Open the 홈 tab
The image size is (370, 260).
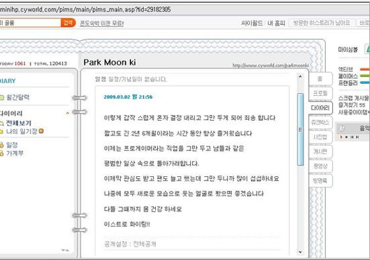click(x=320, y=79)
